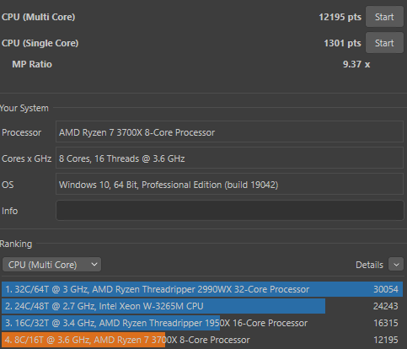Click the Info field label
The height and width of the screenshot is (349, 407).
click(x=10, y=211)
